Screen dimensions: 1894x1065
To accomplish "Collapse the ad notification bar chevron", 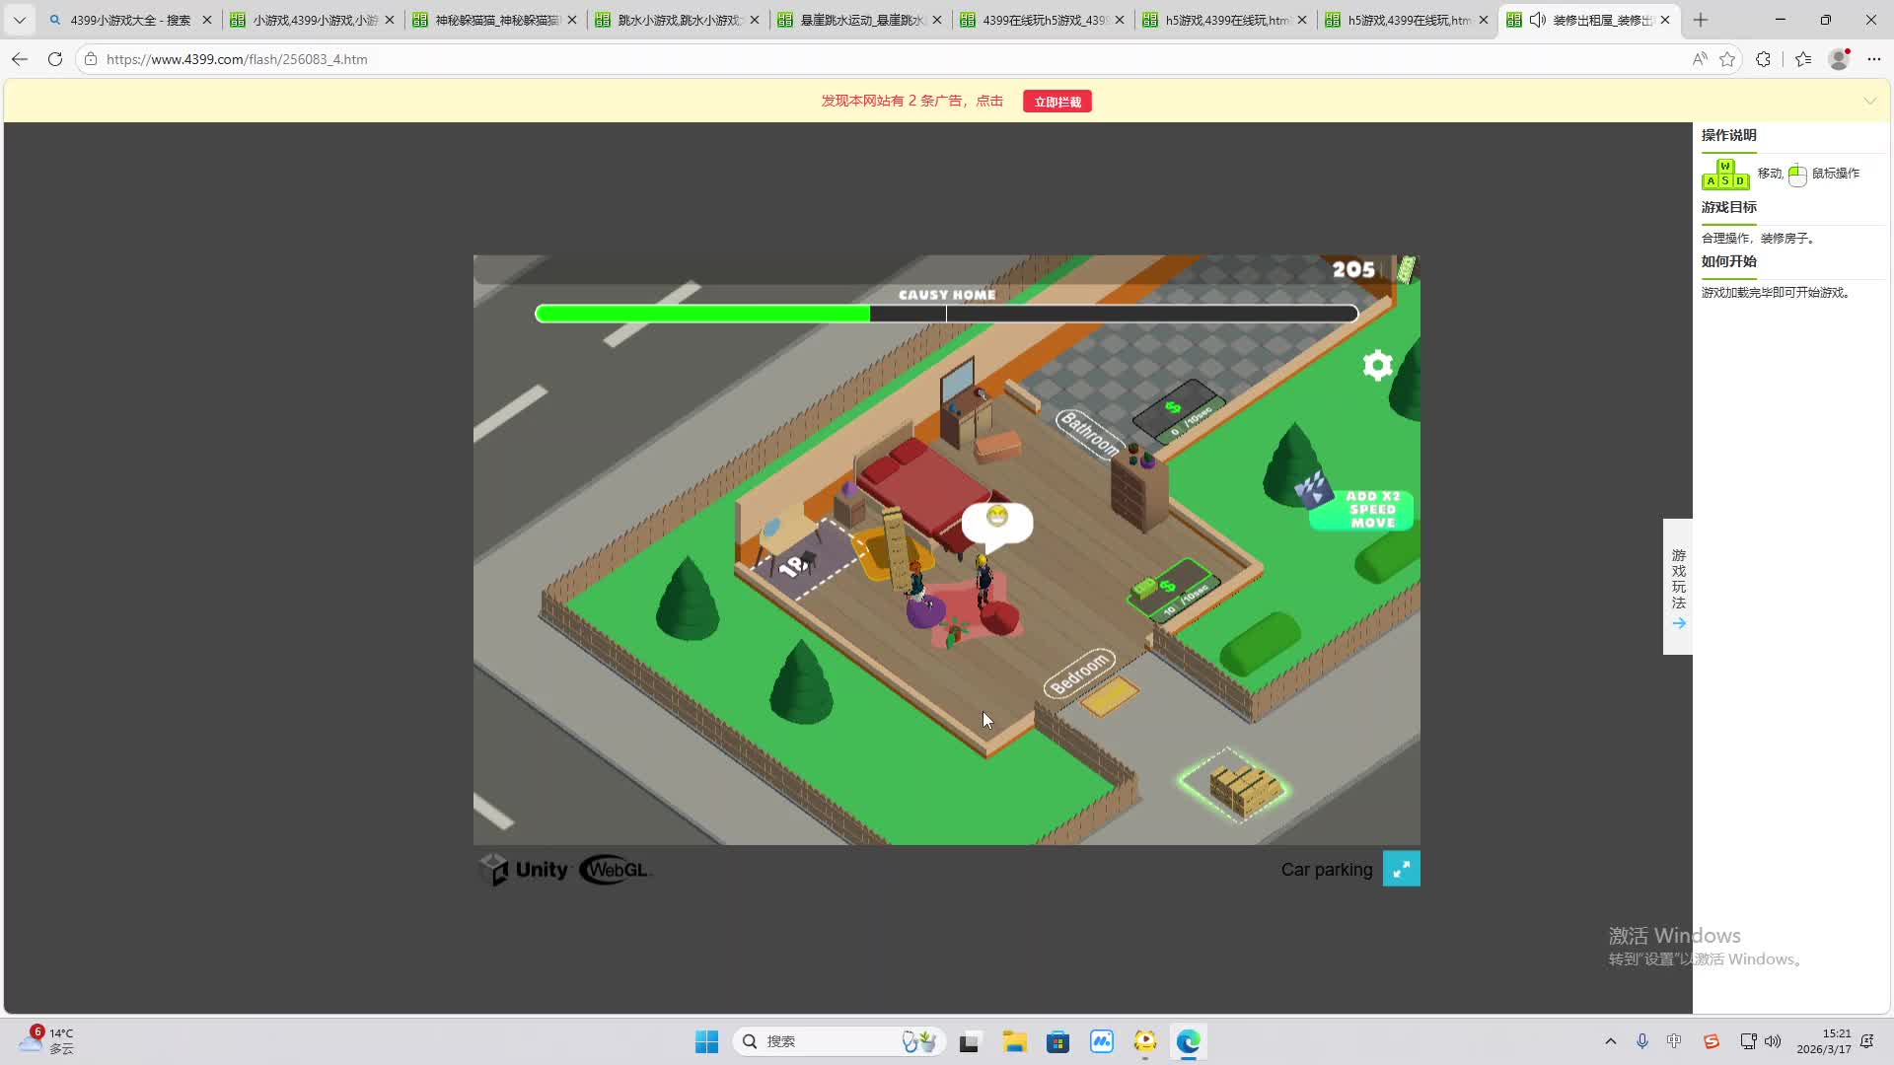I will tap(1869, 102).
